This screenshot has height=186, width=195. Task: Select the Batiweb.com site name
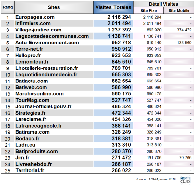click(31, 87)
